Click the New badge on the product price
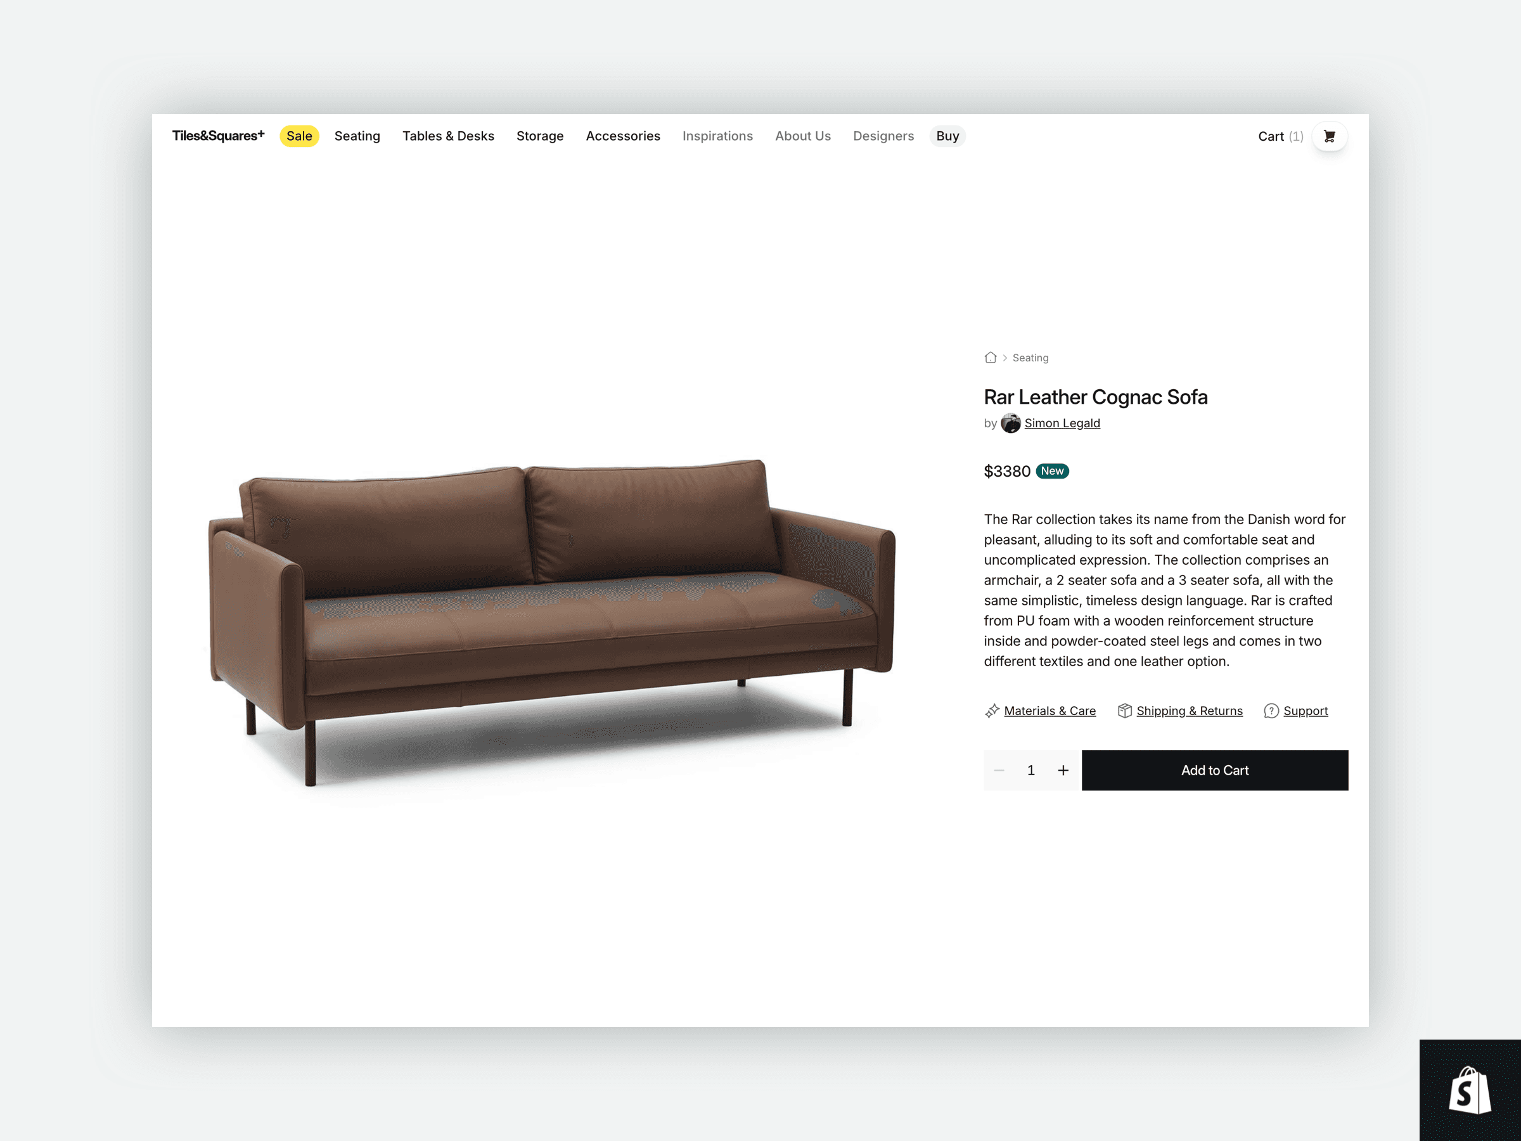The image size is (1521, 1141). [1051, 471]
